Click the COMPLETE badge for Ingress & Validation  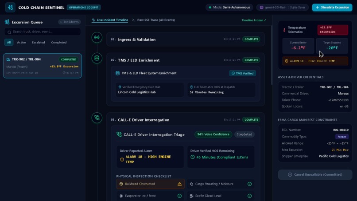point(251,39)
